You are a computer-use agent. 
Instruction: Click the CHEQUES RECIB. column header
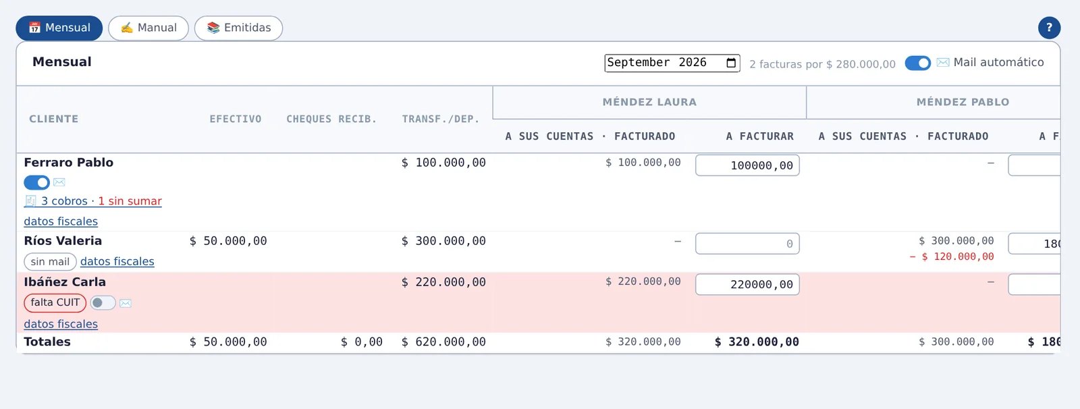(331, 119)
